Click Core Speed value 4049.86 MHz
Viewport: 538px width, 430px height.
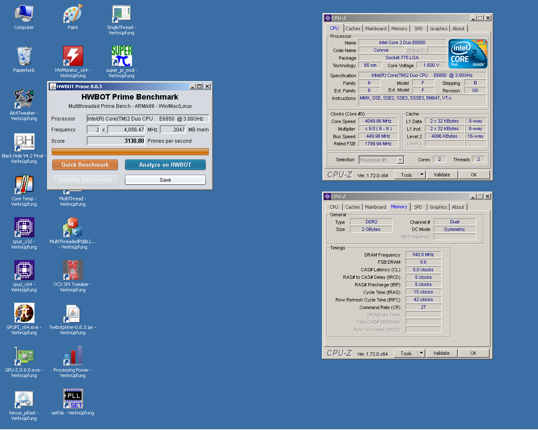378,121
